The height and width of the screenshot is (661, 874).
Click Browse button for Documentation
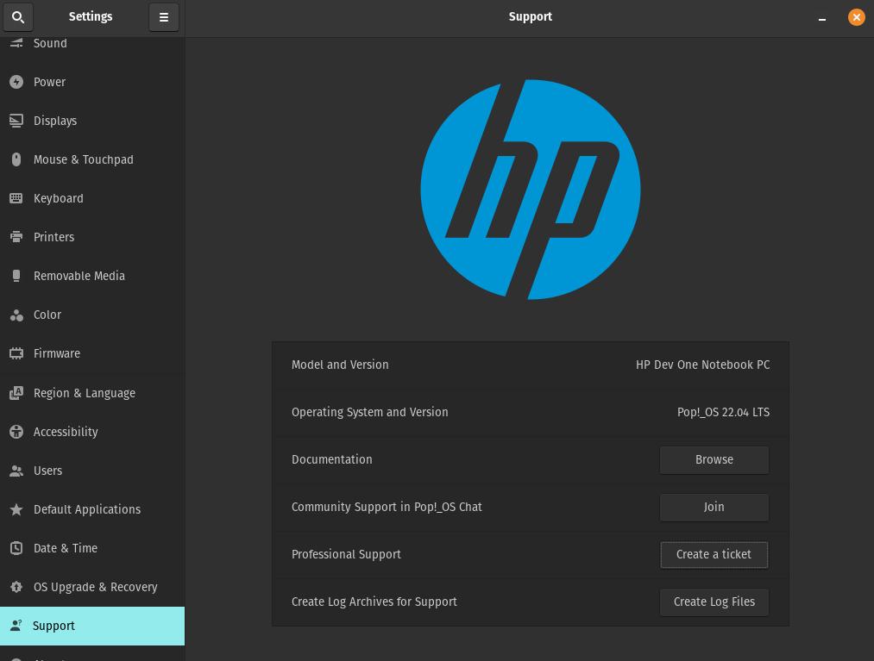click(714, 460)
